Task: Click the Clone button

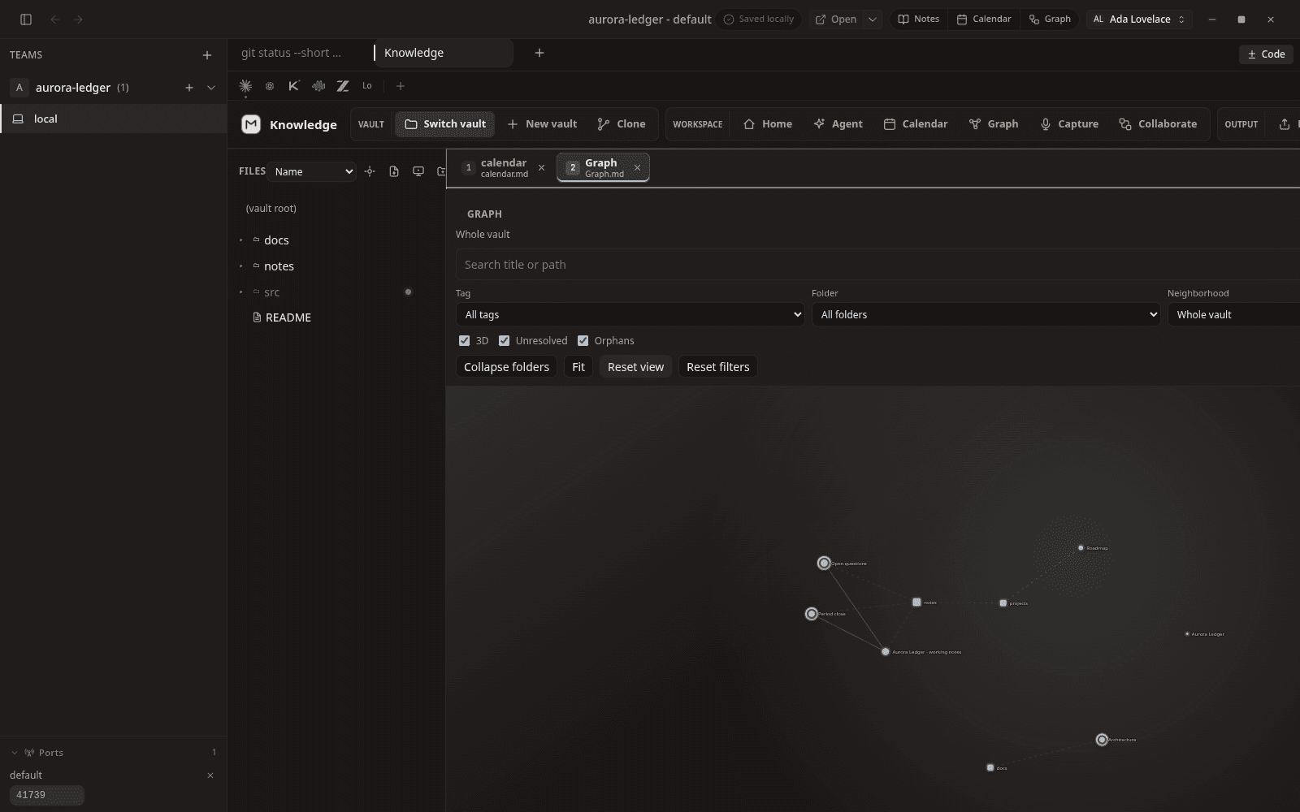Action: 622,124
